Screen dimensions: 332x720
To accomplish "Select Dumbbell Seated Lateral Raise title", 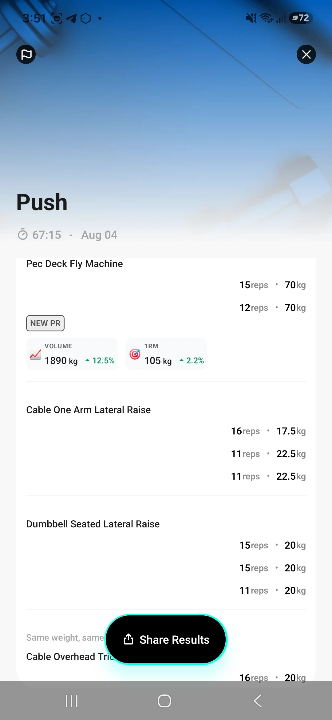I will click(93, 524).
